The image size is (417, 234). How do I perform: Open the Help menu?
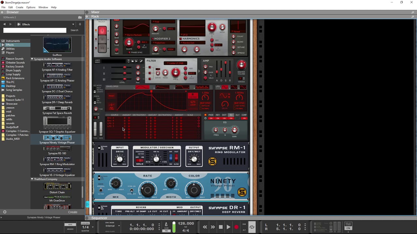(54, 7)
